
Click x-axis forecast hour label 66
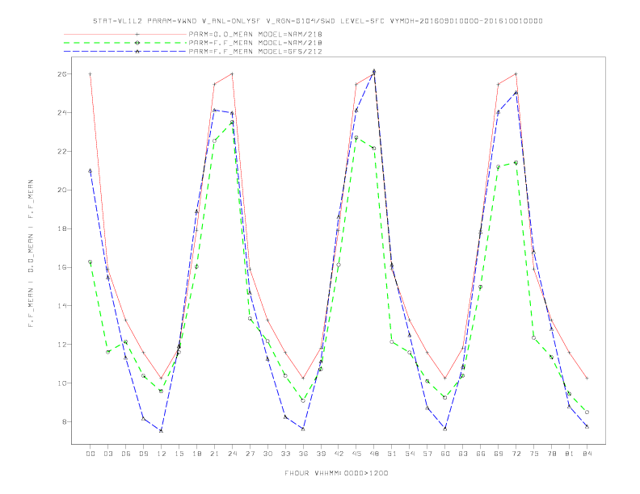481,454
